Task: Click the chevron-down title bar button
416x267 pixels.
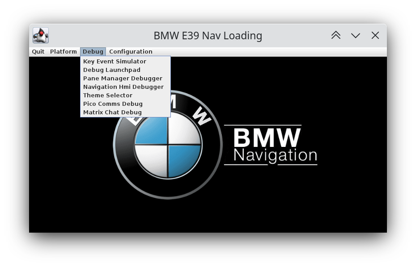Action: (x=356, y=35)
